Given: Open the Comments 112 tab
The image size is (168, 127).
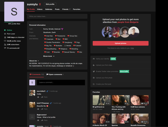Looking at the screenshot, I should (x=37, y=75).
